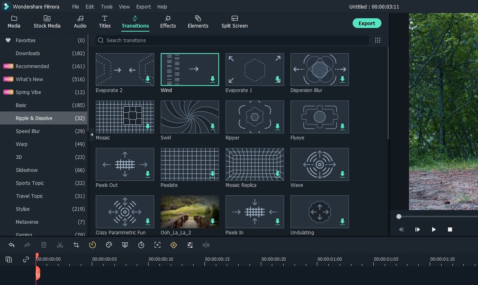Viewport: 478px width, 285px height.
Task: Play the video preview
Action: tap(434, 229)
